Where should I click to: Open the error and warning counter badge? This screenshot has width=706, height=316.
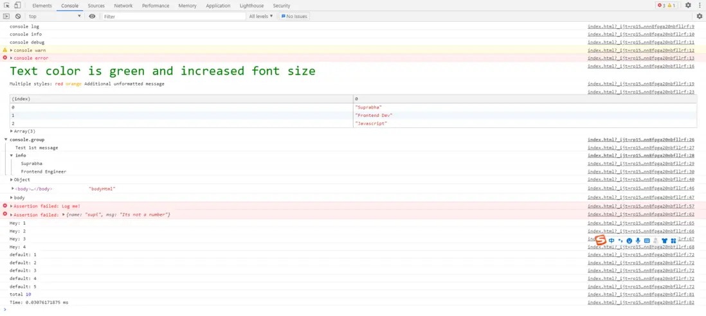(x=666, y=5)
